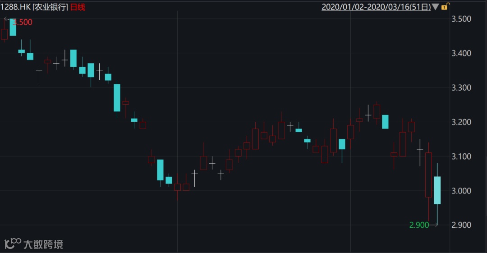Click the 2.900 low price marker
Image resolution: width=487 pixels, height=253 pixels.
coord(419,225)
